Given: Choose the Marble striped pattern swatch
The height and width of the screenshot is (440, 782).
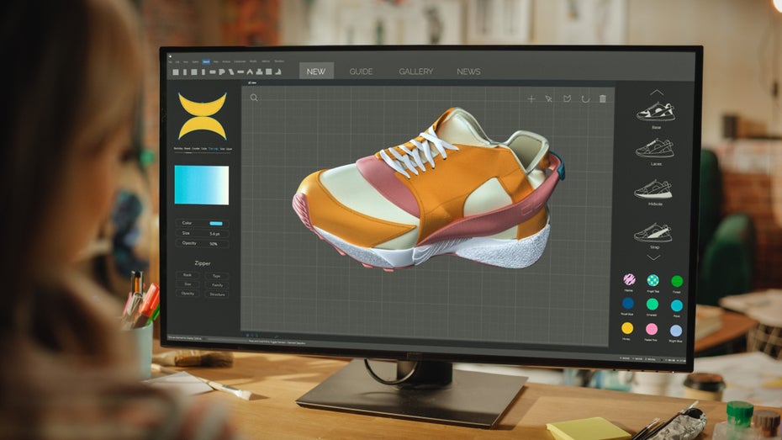Looking at the screenshot, I should pyautogui.click(x=629, y=280).
